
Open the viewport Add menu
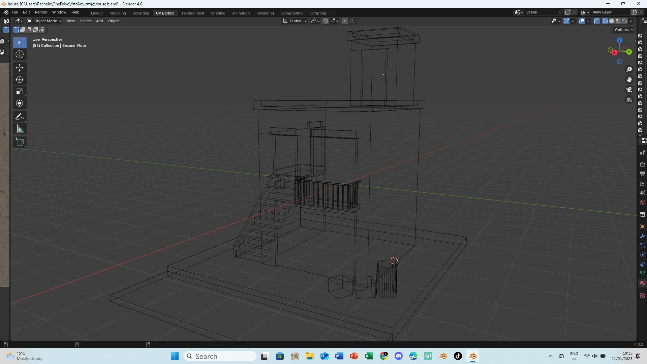(99, 21)
